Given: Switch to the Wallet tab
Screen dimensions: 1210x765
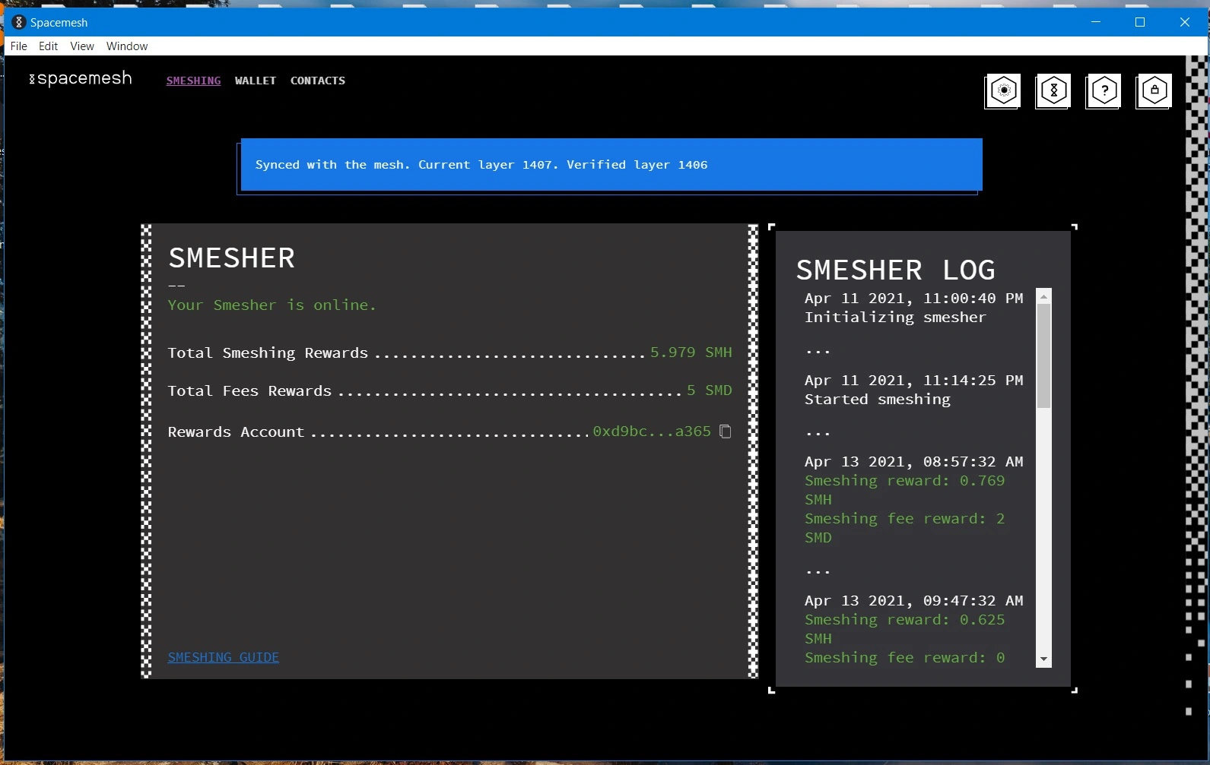Looking at the screenshot, I should [x=256, y=81].
